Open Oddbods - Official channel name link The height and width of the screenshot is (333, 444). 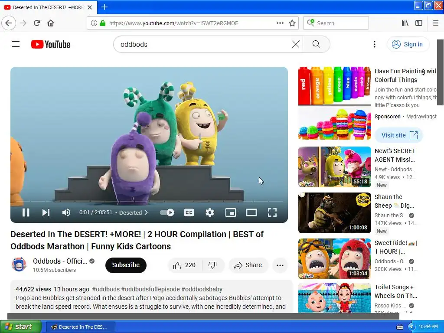60,261
